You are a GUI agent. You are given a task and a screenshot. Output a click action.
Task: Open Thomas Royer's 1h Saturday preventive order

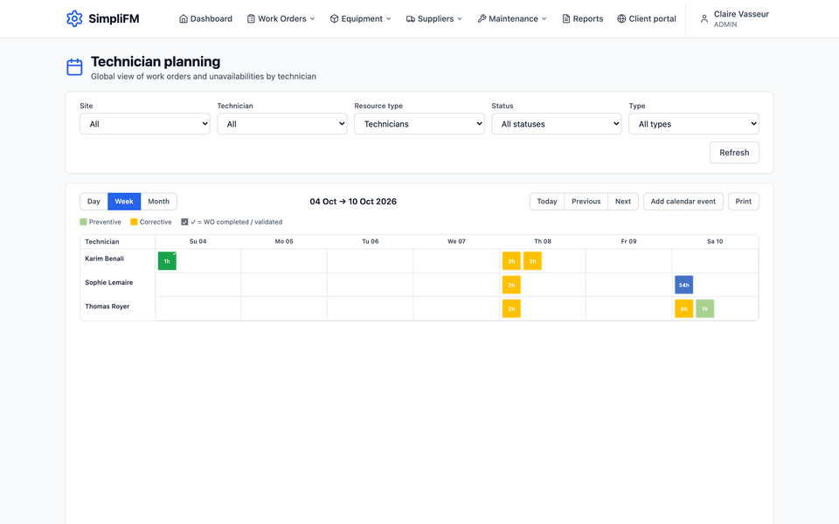click(x=704, y=308)
